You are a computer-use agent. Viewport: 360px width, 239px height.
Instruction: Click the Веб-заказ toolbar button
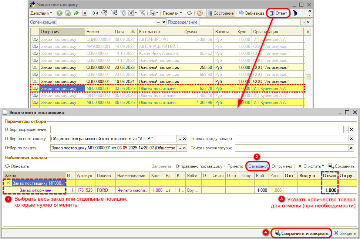coord(252,13)
